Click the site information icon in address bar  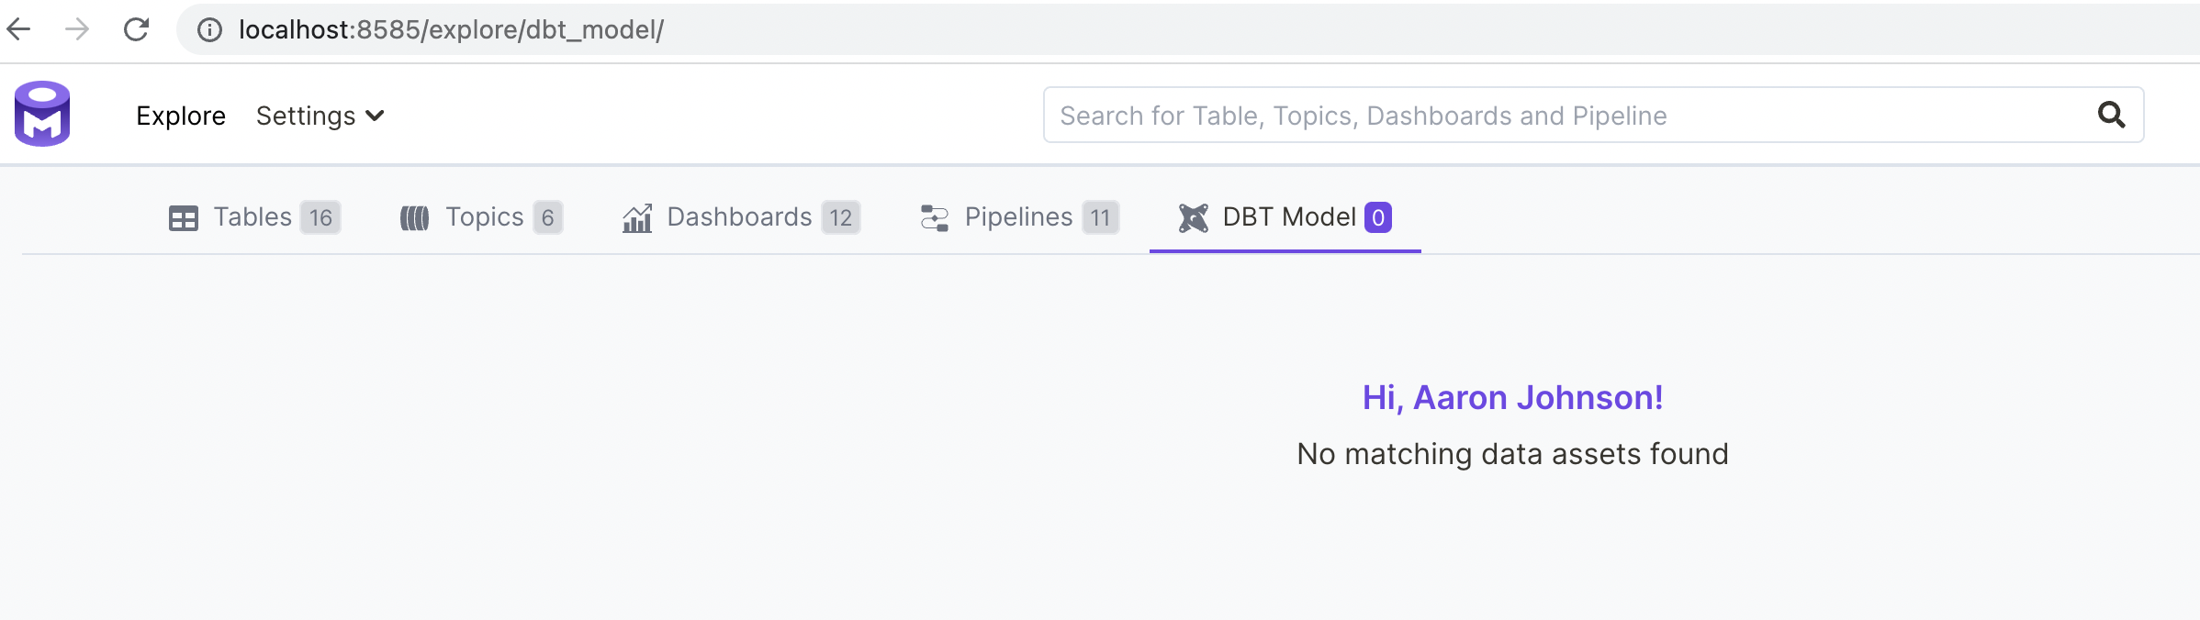click(208, 28)
